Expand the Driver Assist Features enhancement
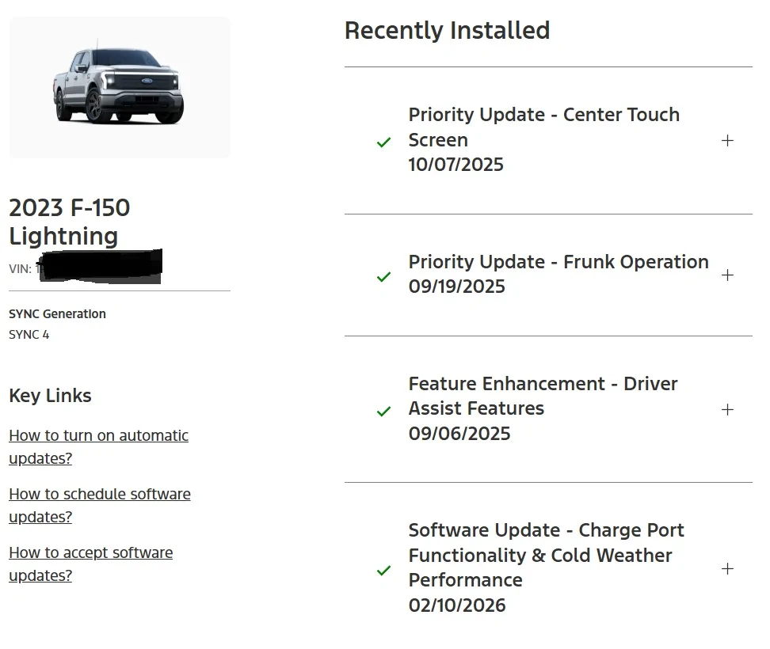The height and width of the screenshot is (649, 770). pyautogui.click(x=727, y=409)
